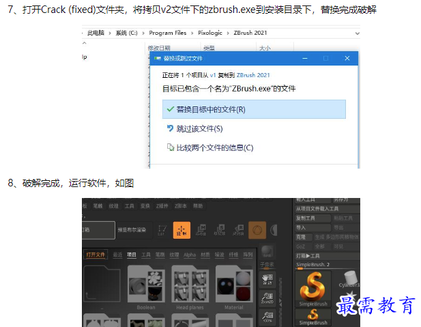Click 从项目文件载入工具 button

328,209
